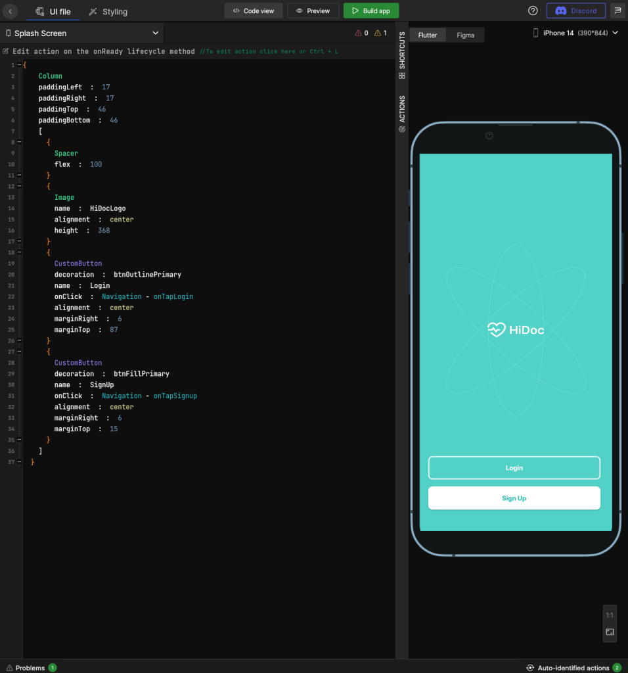Click the yellow warning count indicator
This screenshot has height=673, width=628.
click(x=380, y=33)
